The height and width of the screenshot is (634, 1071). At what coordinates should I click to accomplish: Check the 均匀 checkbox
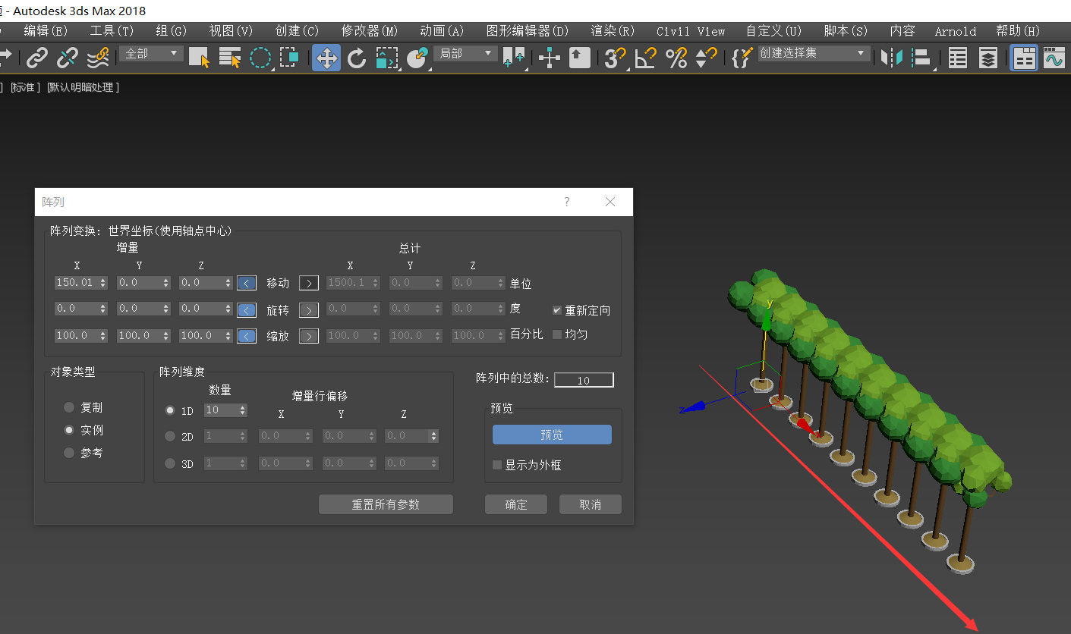click(557, 334)
